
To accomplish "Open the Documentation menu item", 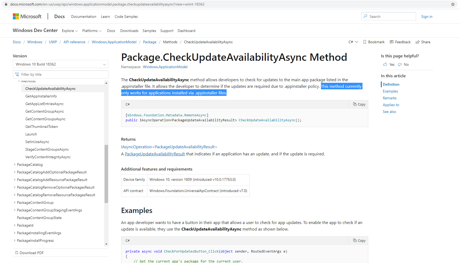I will (84, 17).
